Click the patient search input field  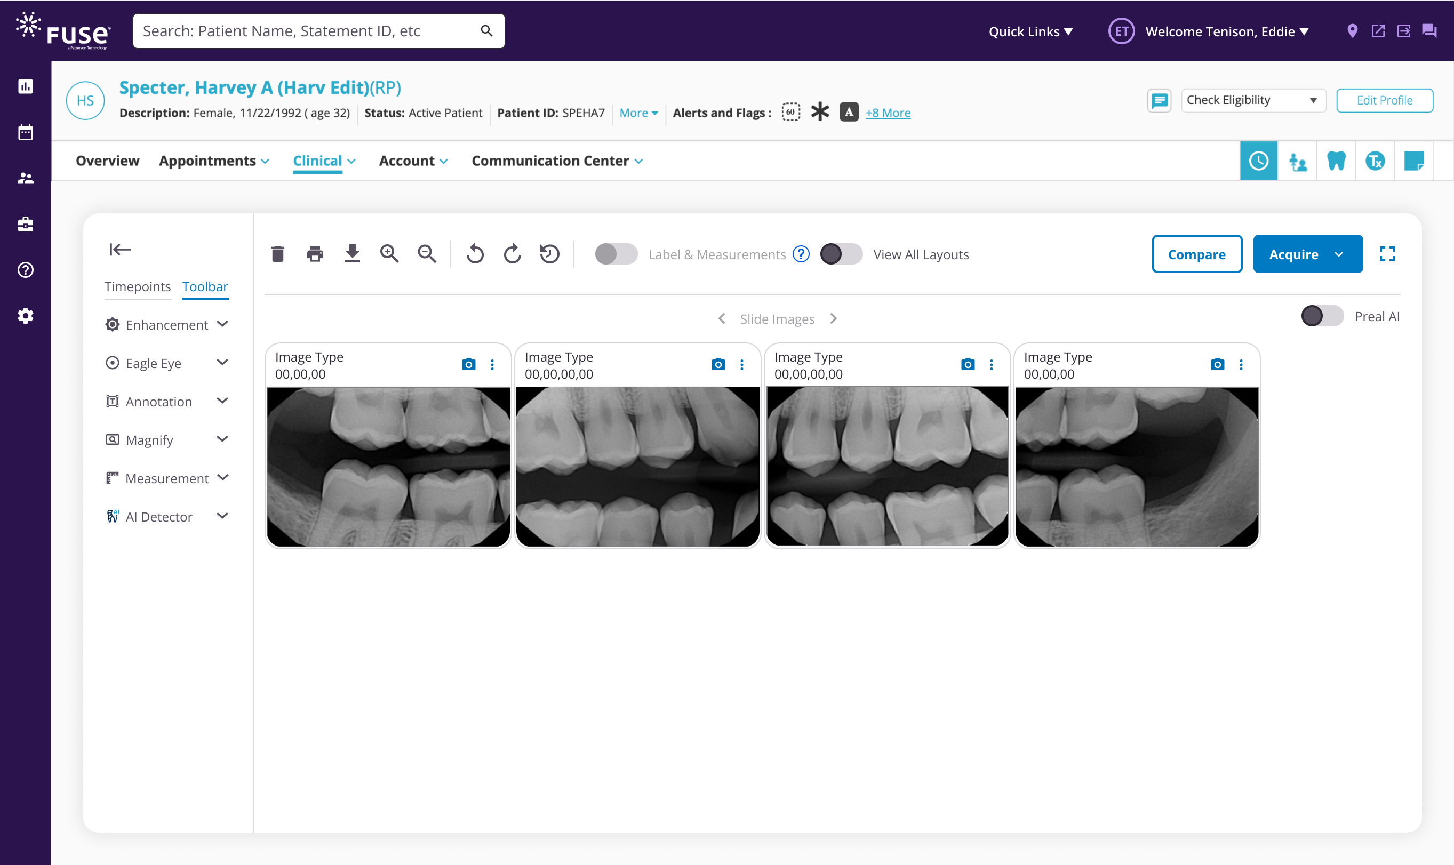pos(309,31)
